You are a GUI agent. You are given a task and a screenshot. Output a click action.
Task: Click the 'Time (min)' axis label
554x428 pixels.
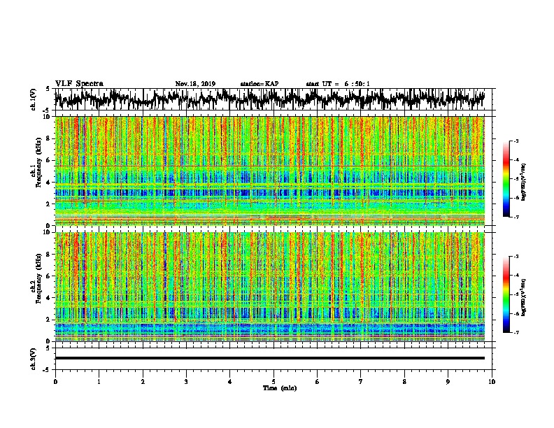[x=280, y=388]
